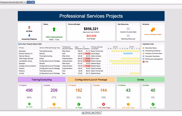The image size is (182, 116).
Task: Open Pro Serv Projects Report (303) title
Action: 31,44
